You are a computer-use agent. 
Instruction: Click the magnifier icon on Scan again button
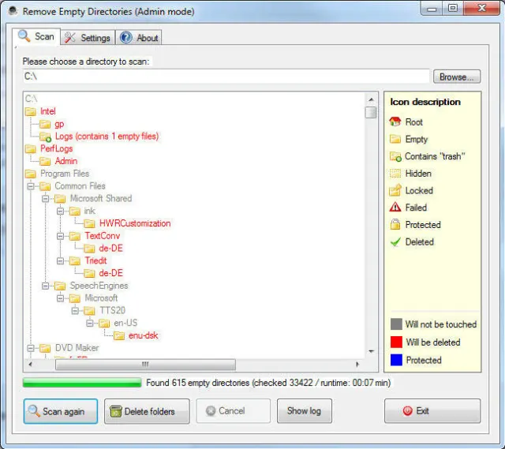pyautogui.click(x=33, y=411)
